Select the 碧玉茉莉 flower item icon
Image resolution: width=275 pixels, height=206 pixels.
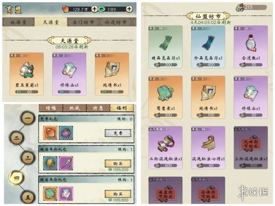(x=26, y=70)
